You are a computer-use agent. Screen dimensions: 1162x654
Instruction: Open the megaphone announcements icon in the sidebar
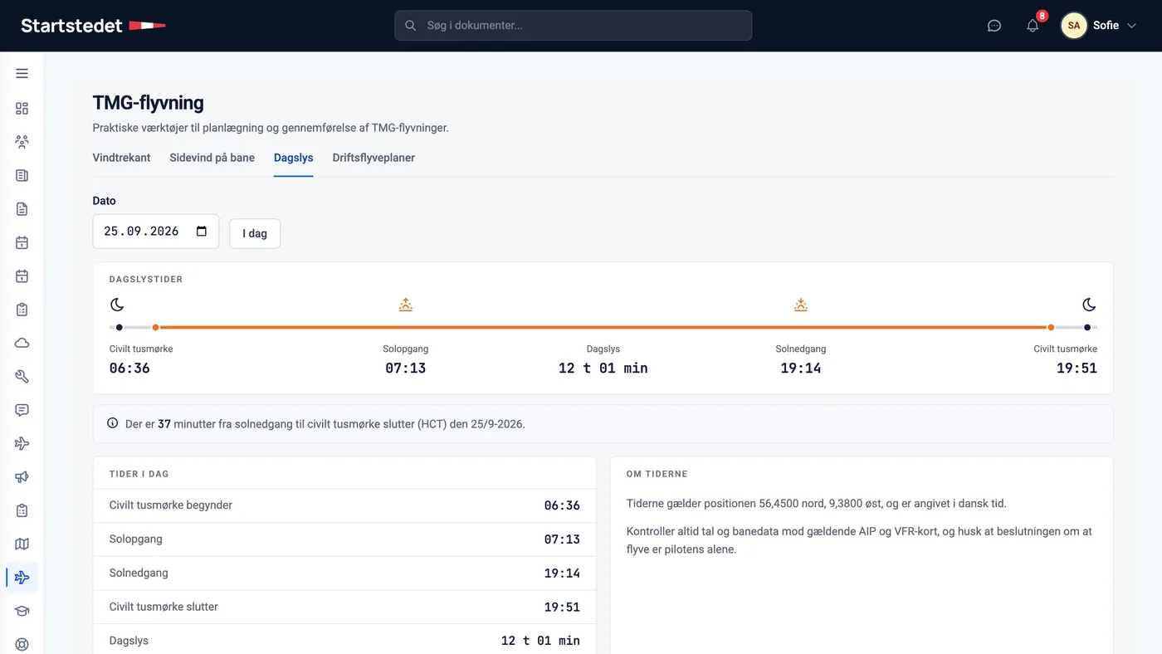click(22, 477)
